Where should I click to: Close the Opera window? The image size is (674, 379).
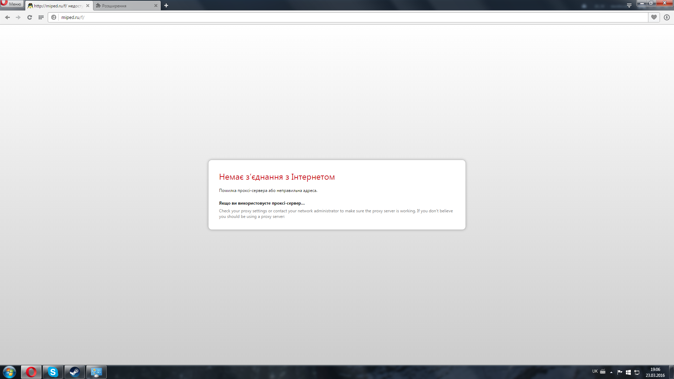pyautogui.click(x=664, y=3)
